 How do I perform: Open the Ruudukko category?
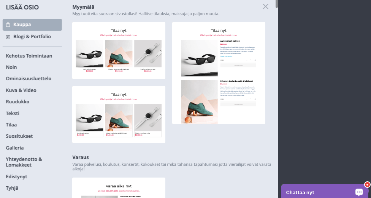click(x=17, y=101)
